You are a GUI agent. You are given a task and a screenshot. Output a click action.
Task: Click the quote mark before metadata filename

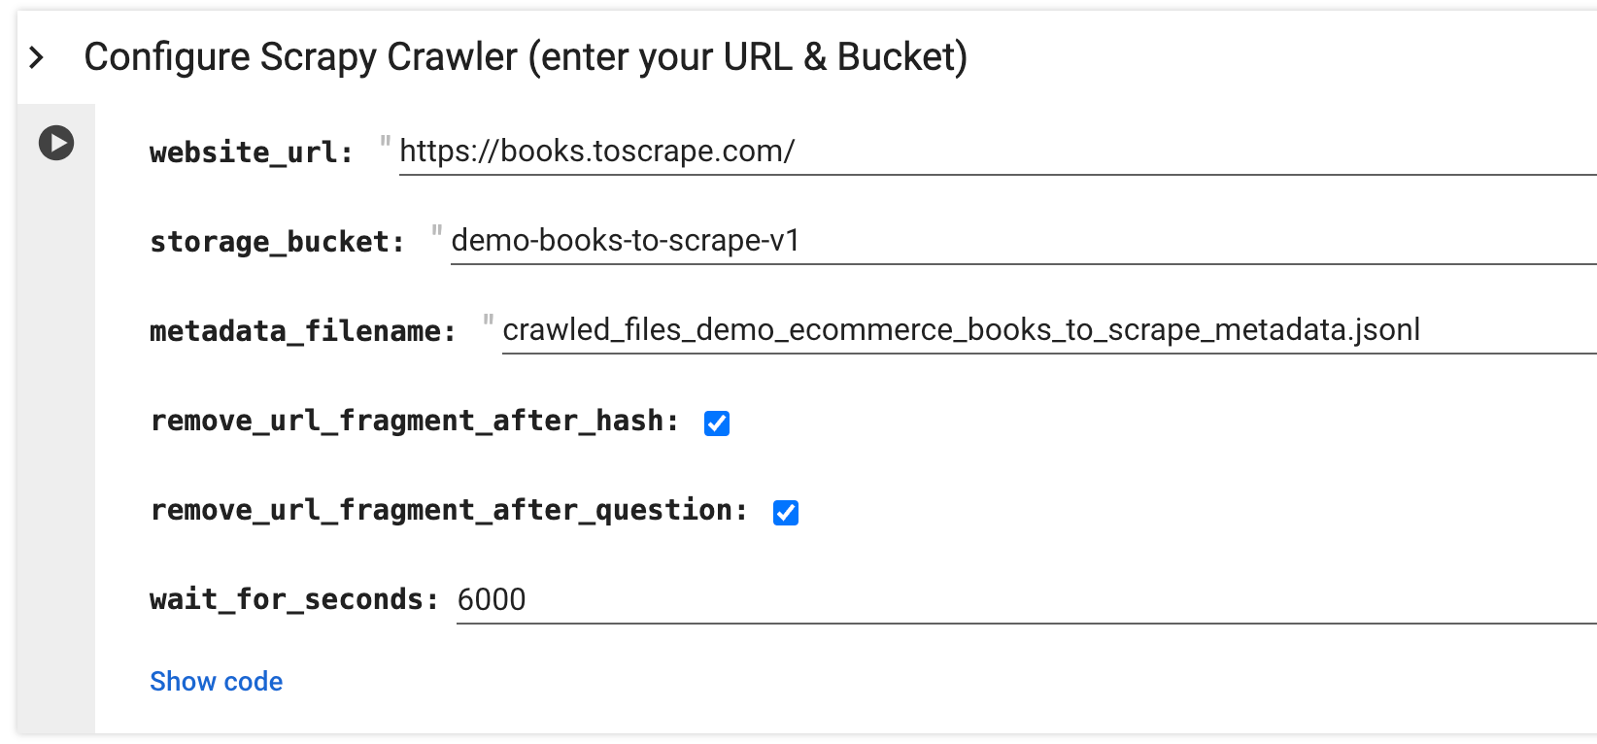pyautogui.click(x=489, y=322)
